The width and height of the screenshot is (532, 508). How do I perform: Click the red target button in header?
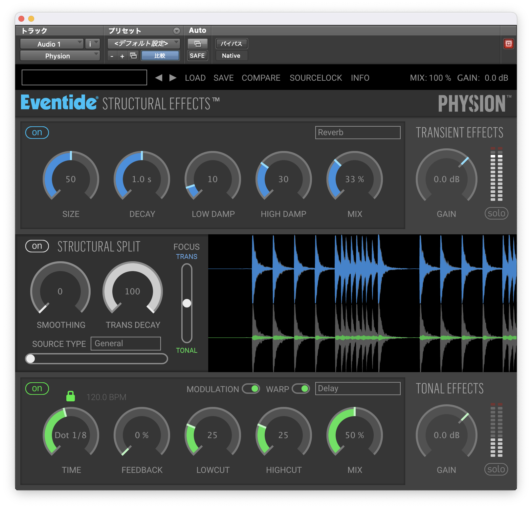pyautogui.click(x=508, y=44)
